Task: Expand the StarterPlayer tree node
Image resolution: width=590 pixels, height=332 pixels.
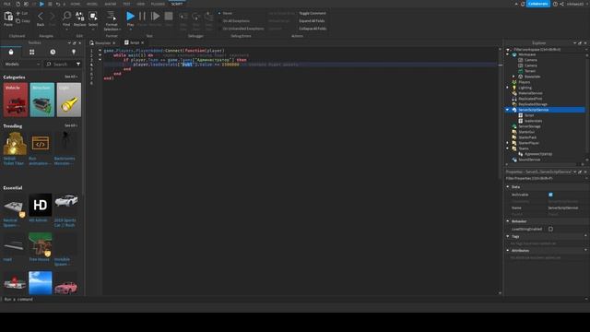Action: click(x=508, y=143)
